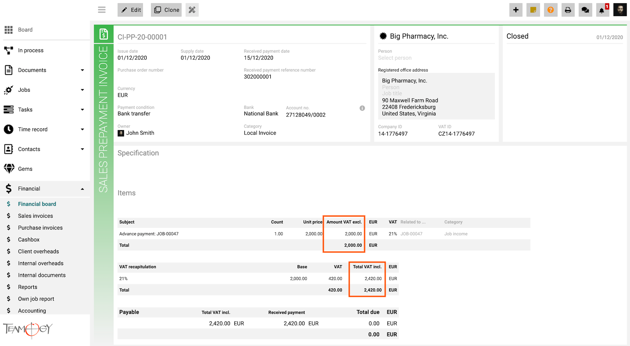Click the hamburger menu icon
630x346 pixels.
[102, 10]
